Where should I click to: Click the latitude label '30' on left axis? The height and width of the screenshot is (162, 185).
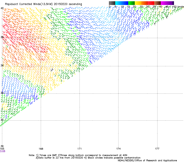[x=2, y=146]
